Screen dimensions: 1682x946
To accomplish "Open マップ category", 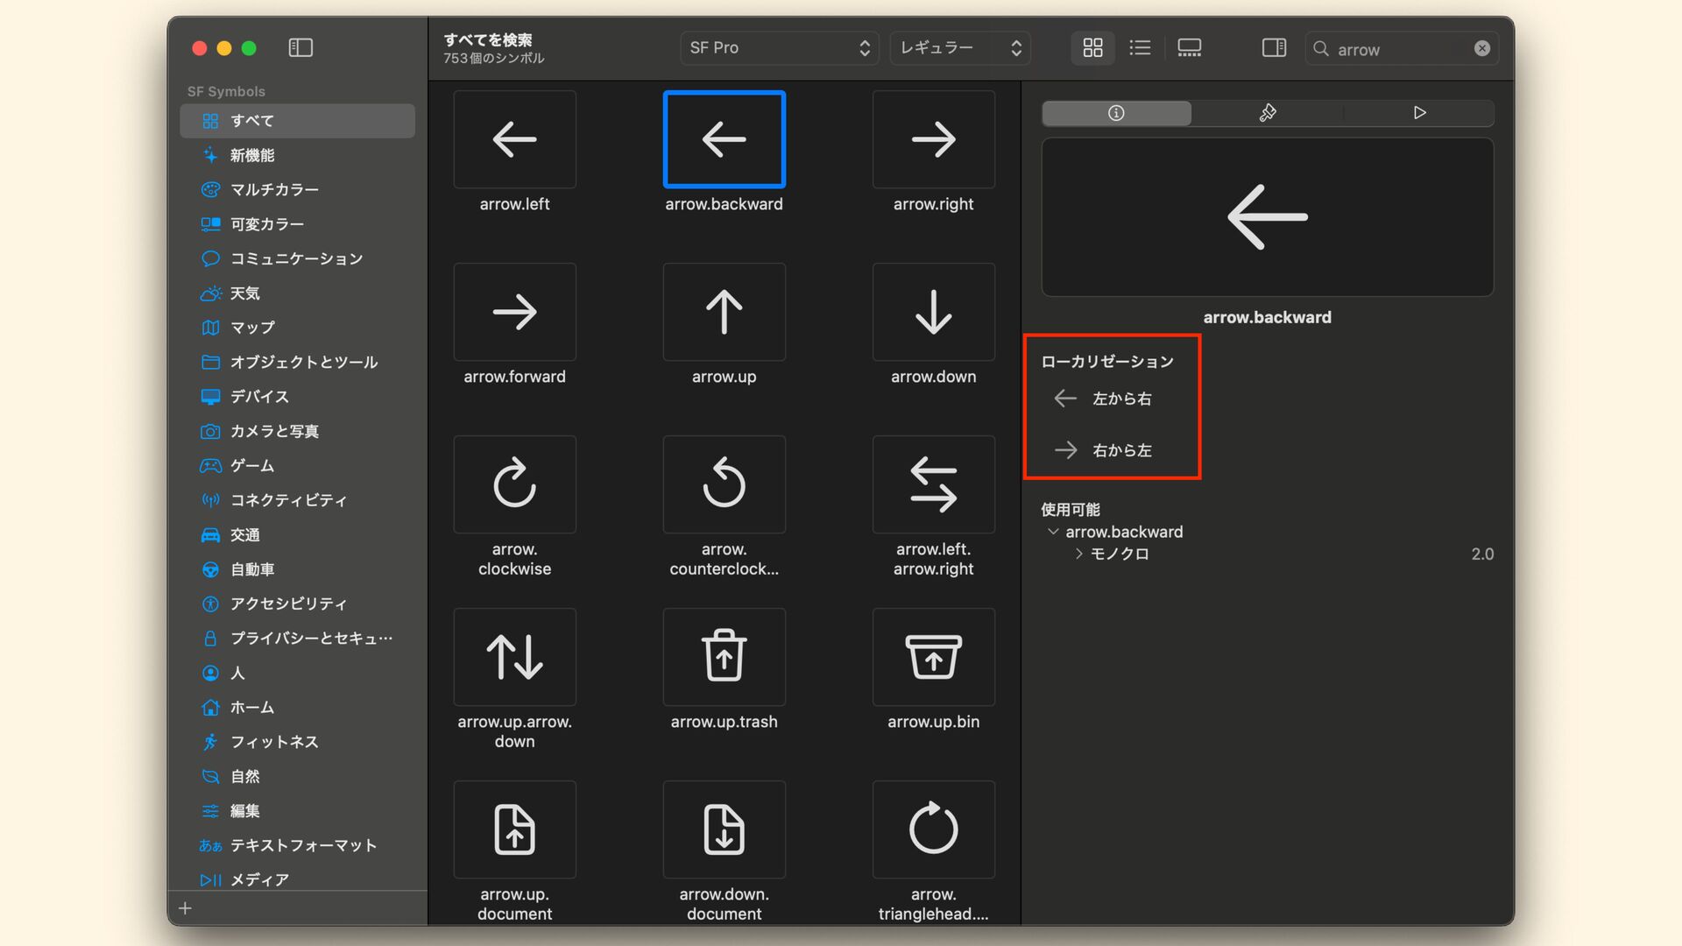I will [297, 328].
